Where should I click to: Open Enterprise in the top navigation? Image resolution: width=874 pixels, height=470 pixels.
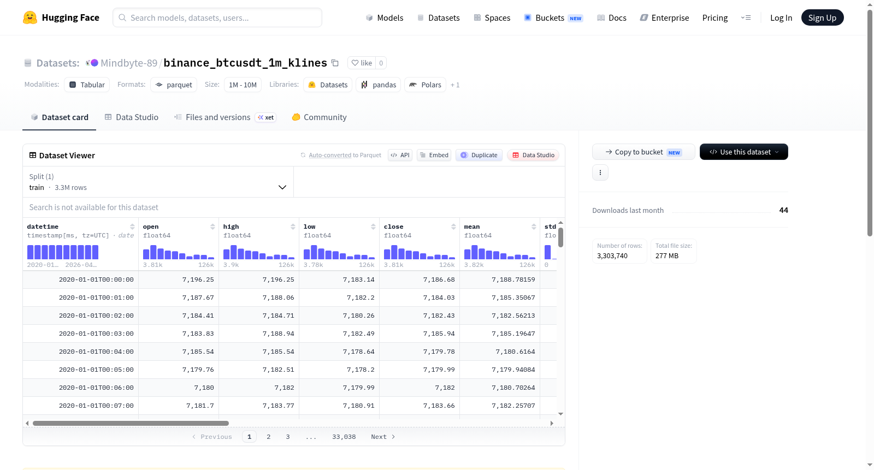664,17
